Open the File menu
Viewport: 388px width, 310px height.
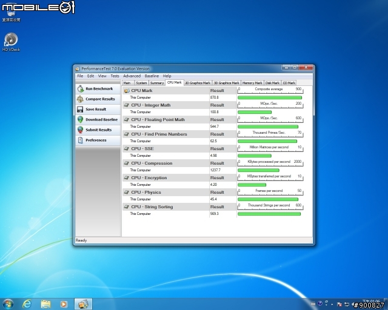[x=80, y=76]
